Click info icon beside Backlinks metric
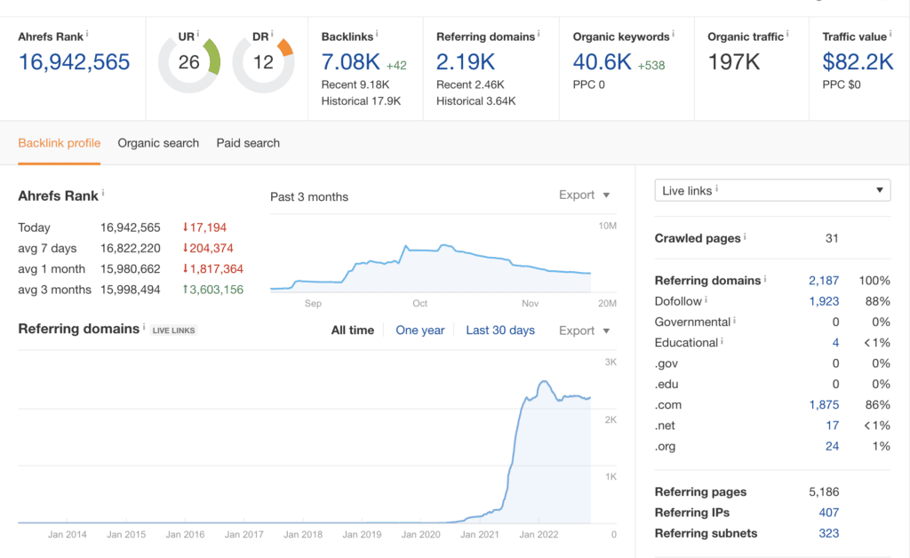This screenshot has height=558, width=910. (377, 35)
